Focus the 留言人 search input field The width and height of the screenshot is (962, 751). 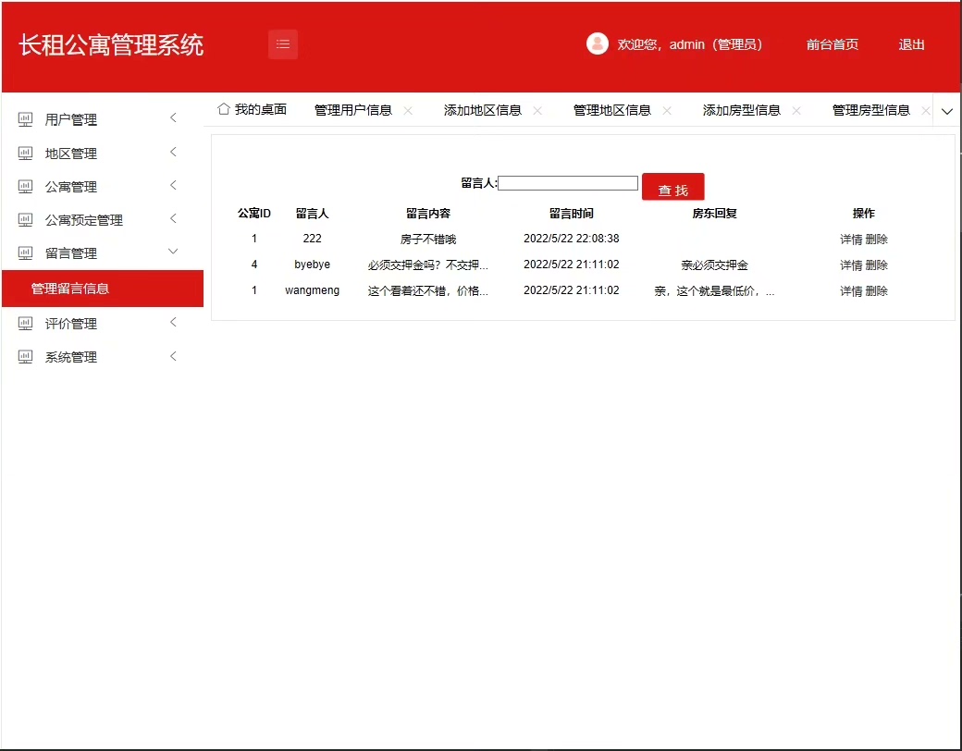pos(568,183)
